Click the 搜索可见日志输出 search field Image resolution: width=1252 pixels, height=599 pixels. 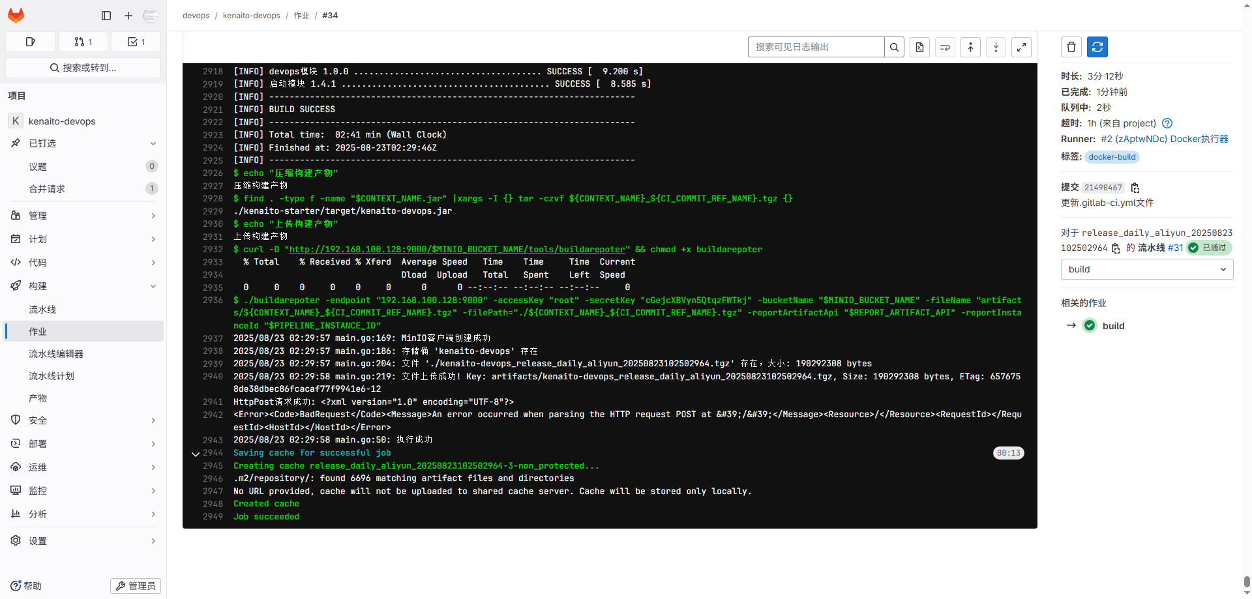816,47
